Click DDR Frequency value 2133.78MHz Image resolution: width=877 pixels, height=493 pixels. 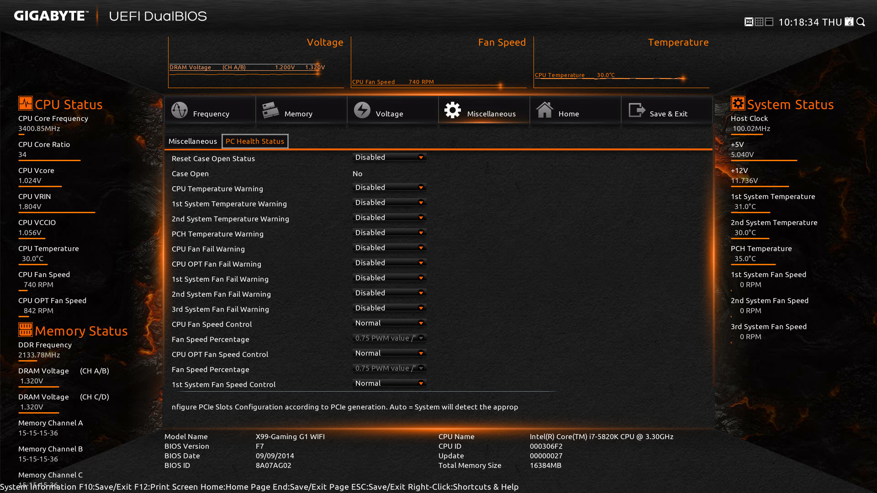[x=39, y=355]
